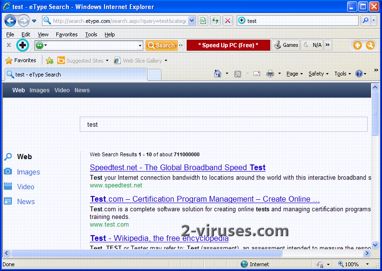Open the Tools menu in the menu bar
This screenshot has width=382, height=271.
[91, 34]
